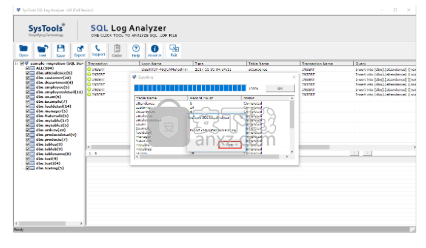Click the blue export progress bar

[190, 88]
